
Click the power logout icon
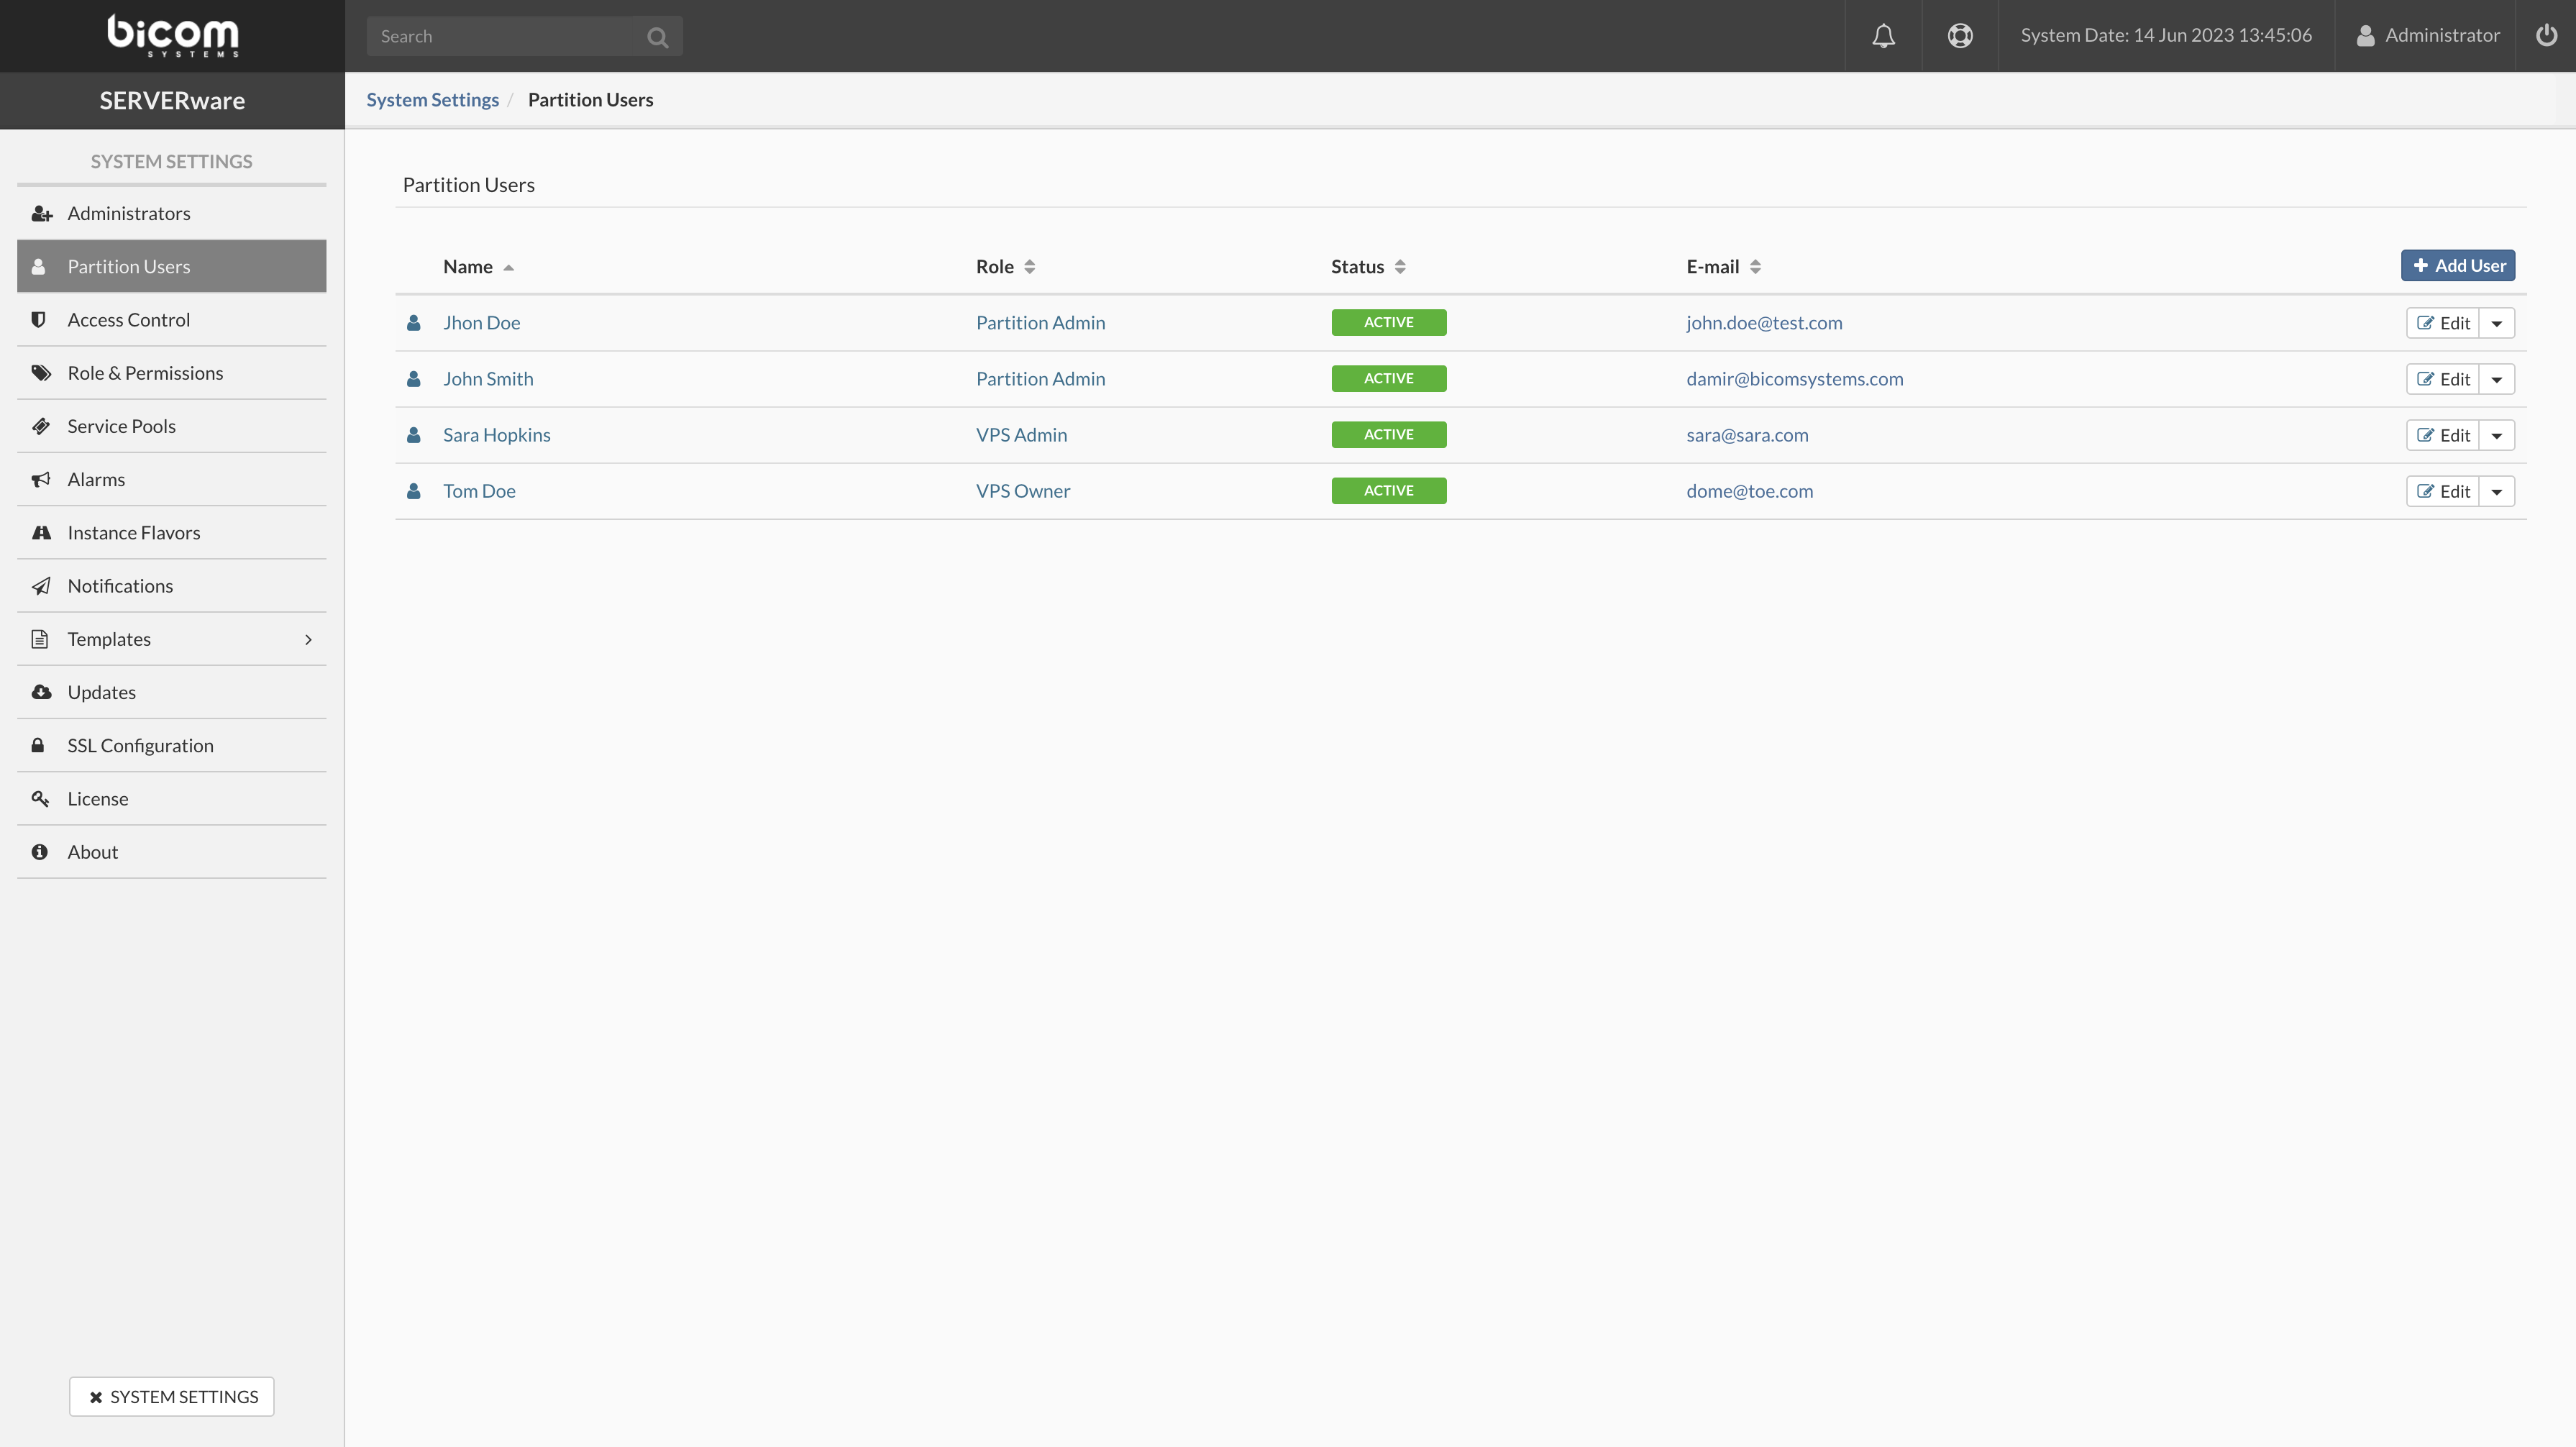(x=2546, y=36)
